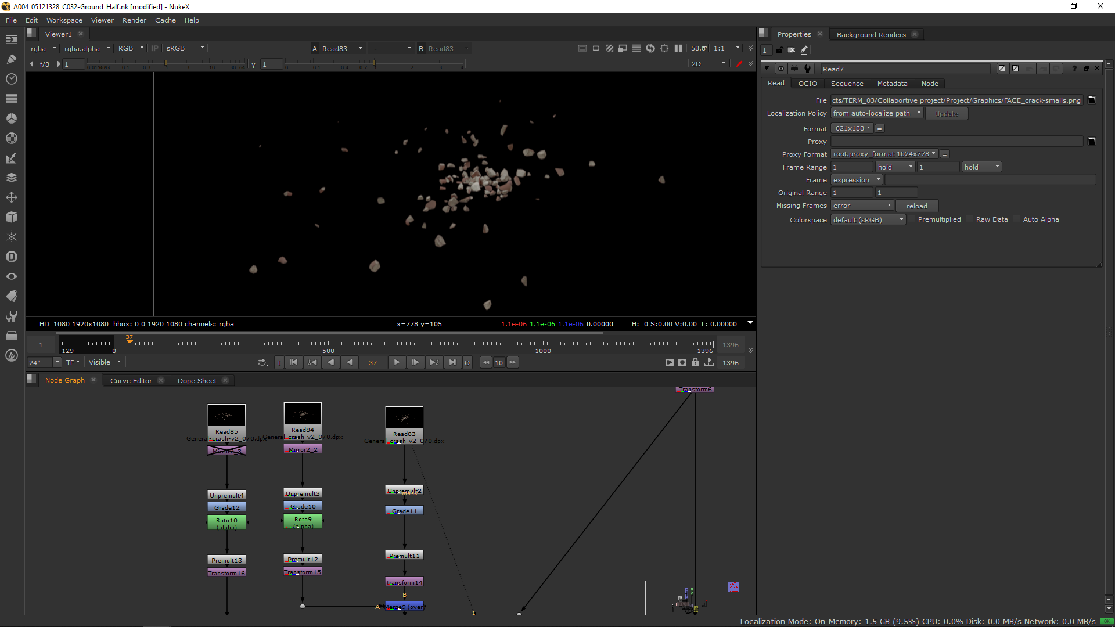Open the Transform nodes toolbar icon

click(x=11, y=197)
